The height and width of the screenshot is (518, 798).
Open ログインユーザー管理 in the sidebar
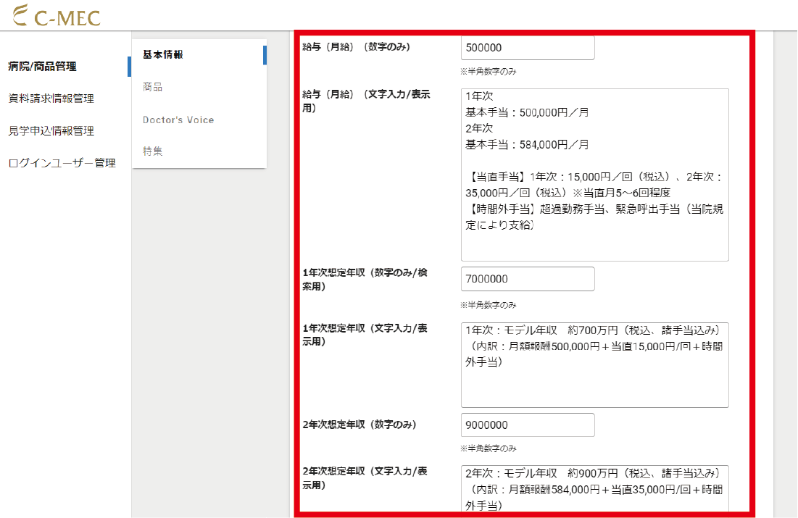62,163
